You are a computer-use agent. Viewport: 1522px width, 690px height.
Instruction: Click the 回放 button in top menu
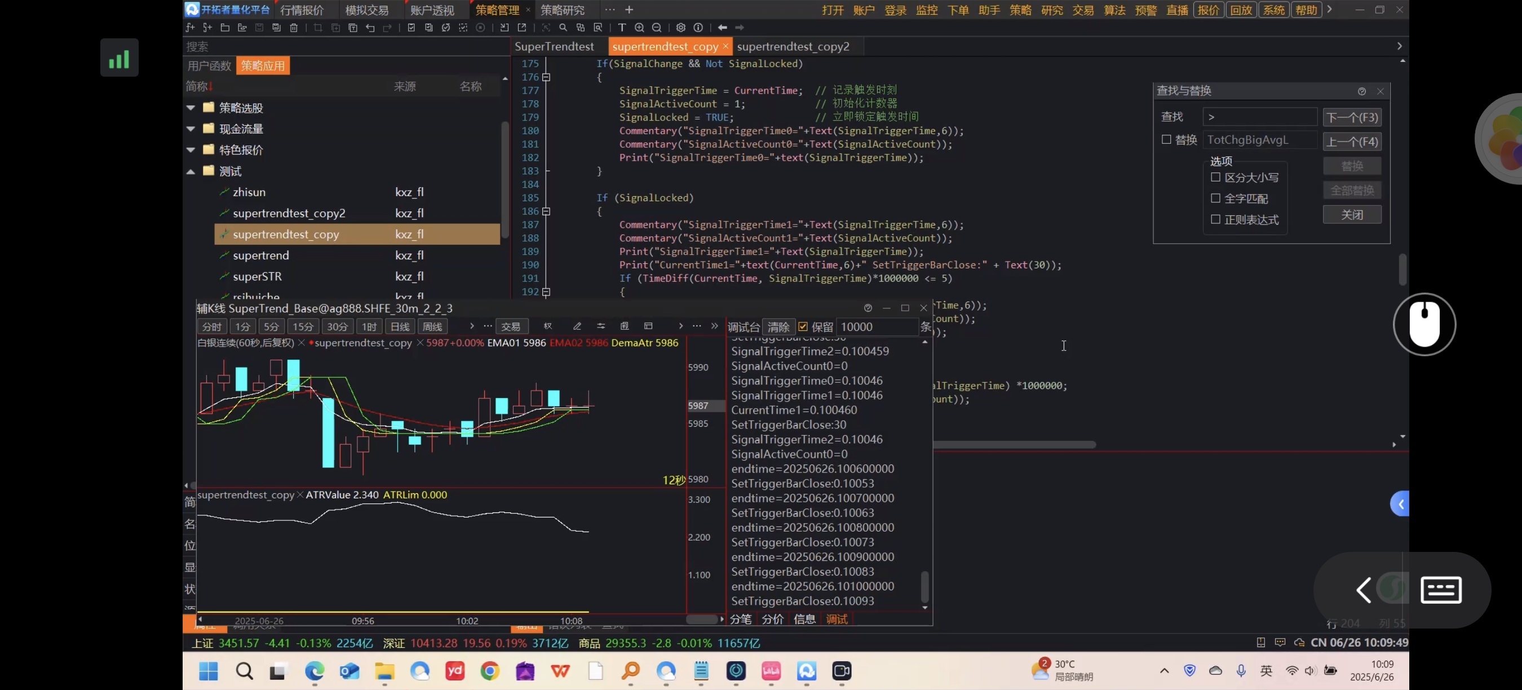1241,10
